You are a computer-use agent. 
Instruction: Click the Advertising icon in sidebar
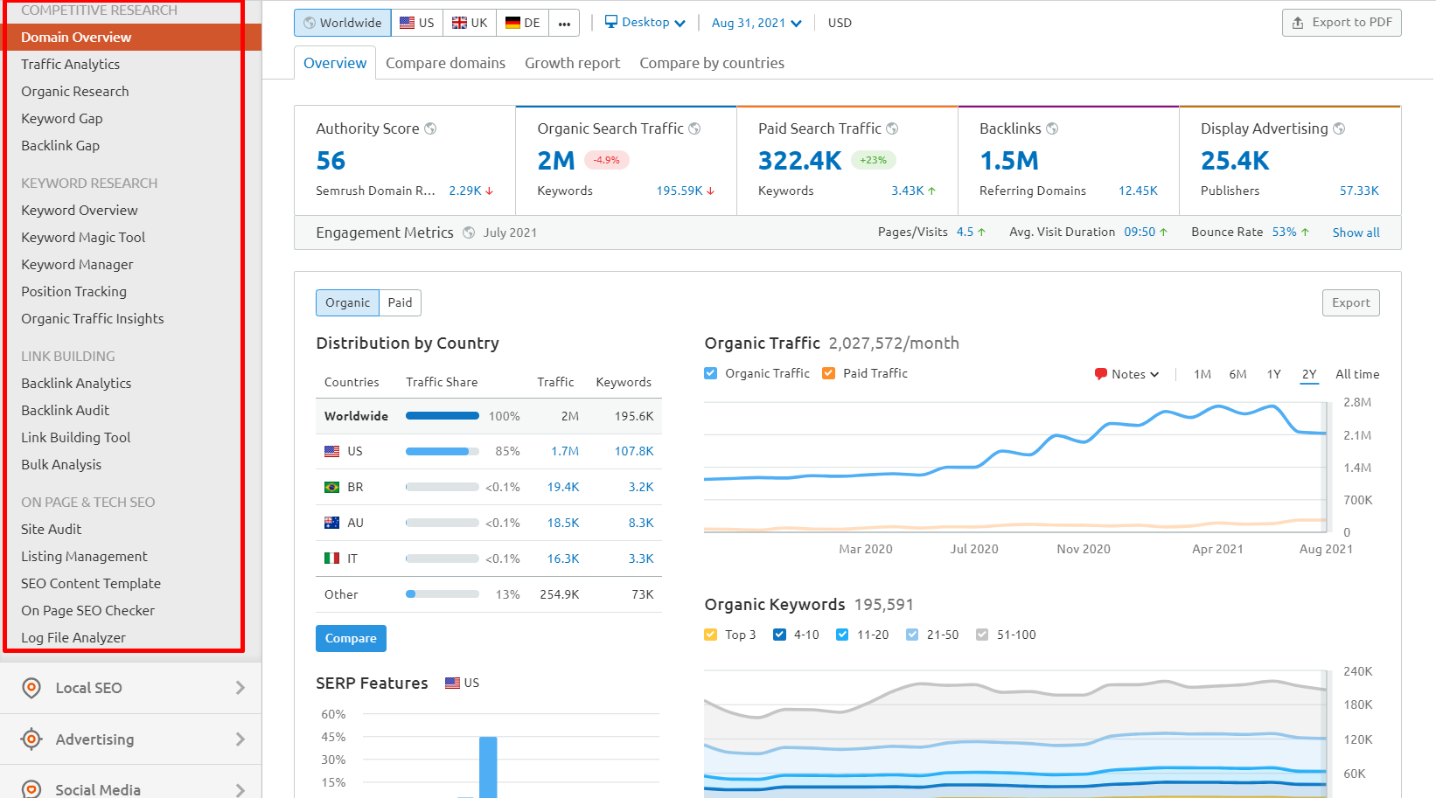click(x=31, y=739)
